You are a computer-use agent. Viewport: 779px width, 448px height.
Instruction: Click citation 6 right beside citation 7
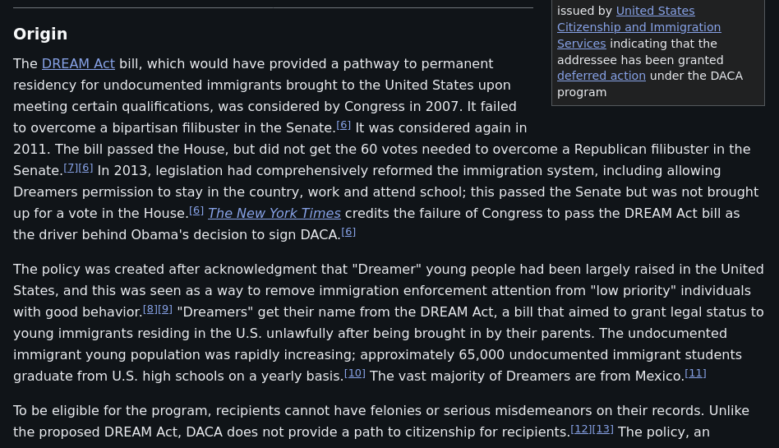[85, 169]
